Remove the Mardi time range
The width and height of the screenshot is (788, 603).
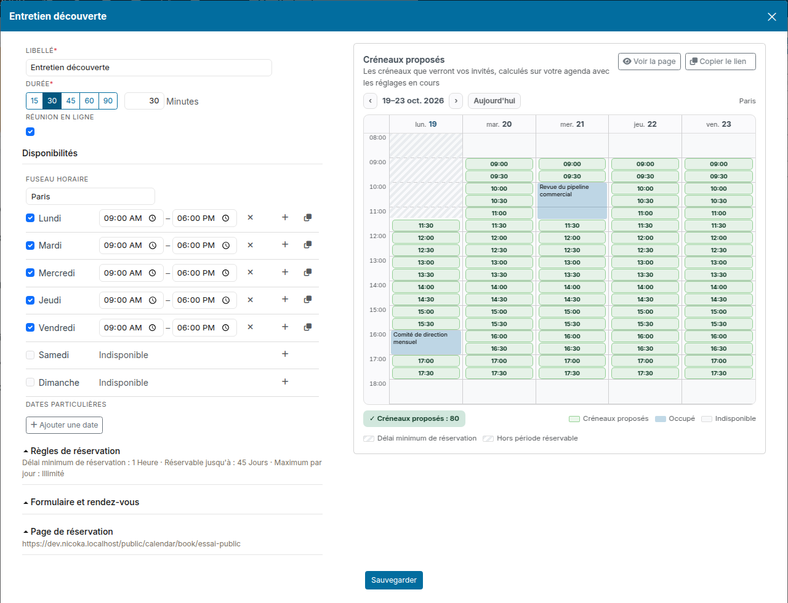tap(250, 245)
